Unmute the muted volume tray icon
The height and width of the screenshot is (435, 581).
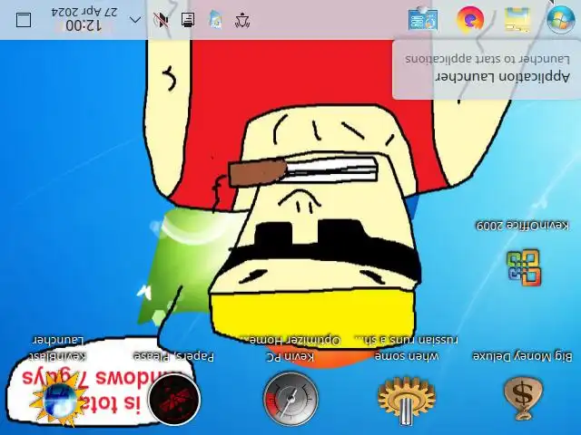162,20
